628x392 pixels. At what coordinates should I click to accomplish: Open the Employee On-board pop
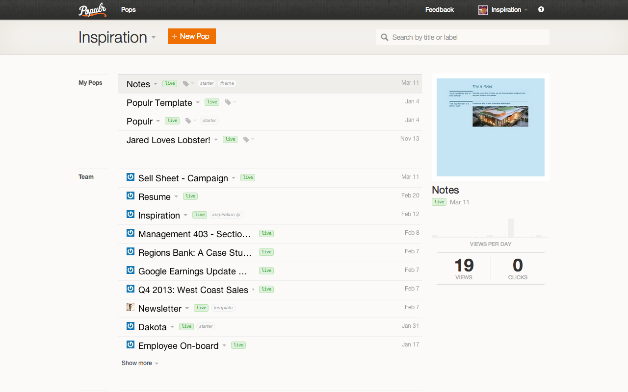coord(179,346)
